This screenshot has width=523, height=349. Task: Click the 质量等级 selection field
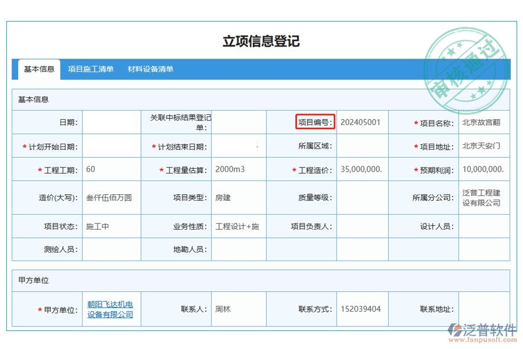pyautogui.click(x=361, y=198)
